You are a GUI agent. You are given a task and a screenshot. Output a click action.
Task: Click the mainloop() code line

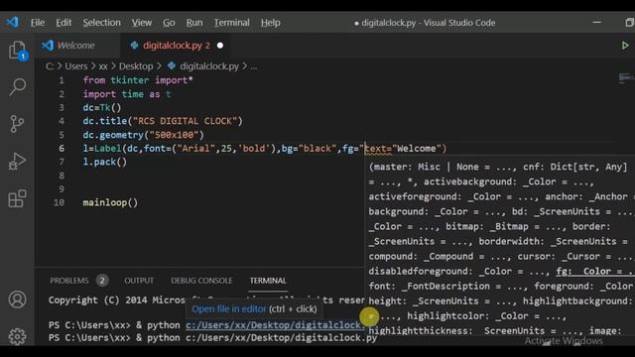point(110,202)
